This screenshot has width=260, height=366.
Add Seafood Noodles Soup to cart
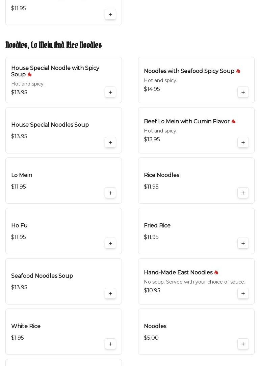(110, 294)
